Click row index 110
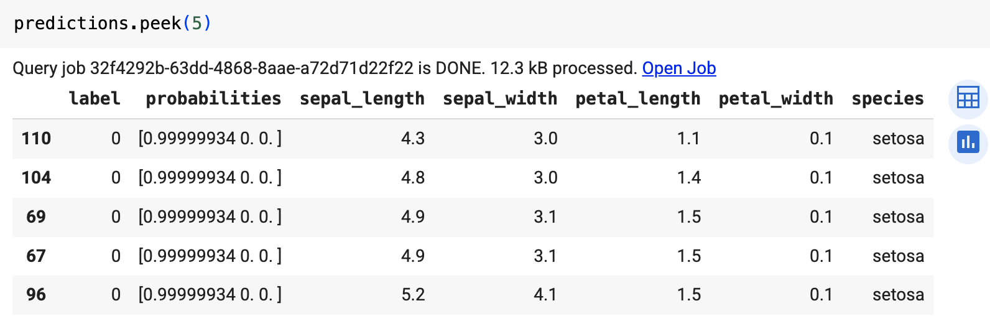Screen dimensions: 990x316 [36, 138]
